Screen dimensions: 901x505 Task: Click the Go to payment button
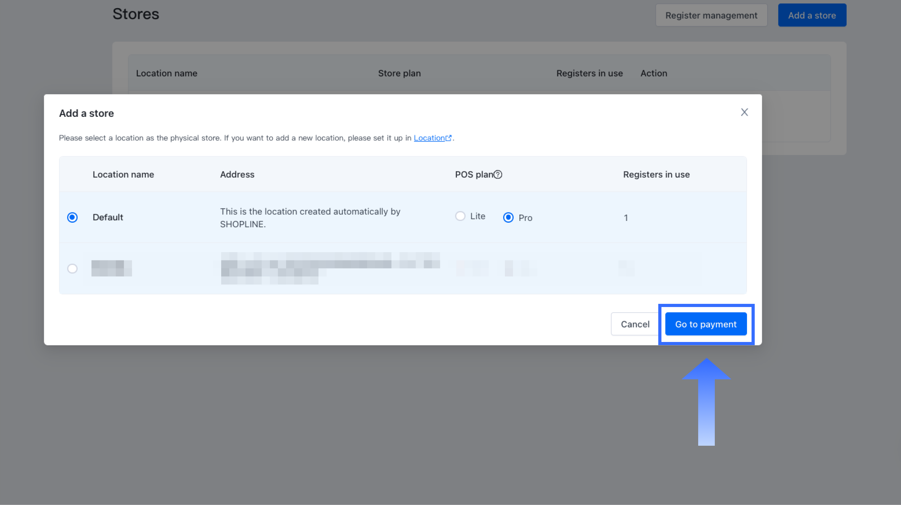click(x=706, y=324)
